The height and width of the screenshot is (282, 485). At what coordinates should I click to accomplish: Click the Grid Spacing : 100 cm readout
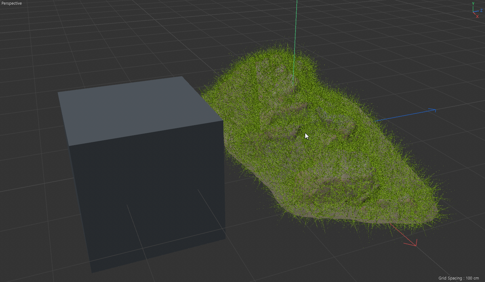click(459, 278)
